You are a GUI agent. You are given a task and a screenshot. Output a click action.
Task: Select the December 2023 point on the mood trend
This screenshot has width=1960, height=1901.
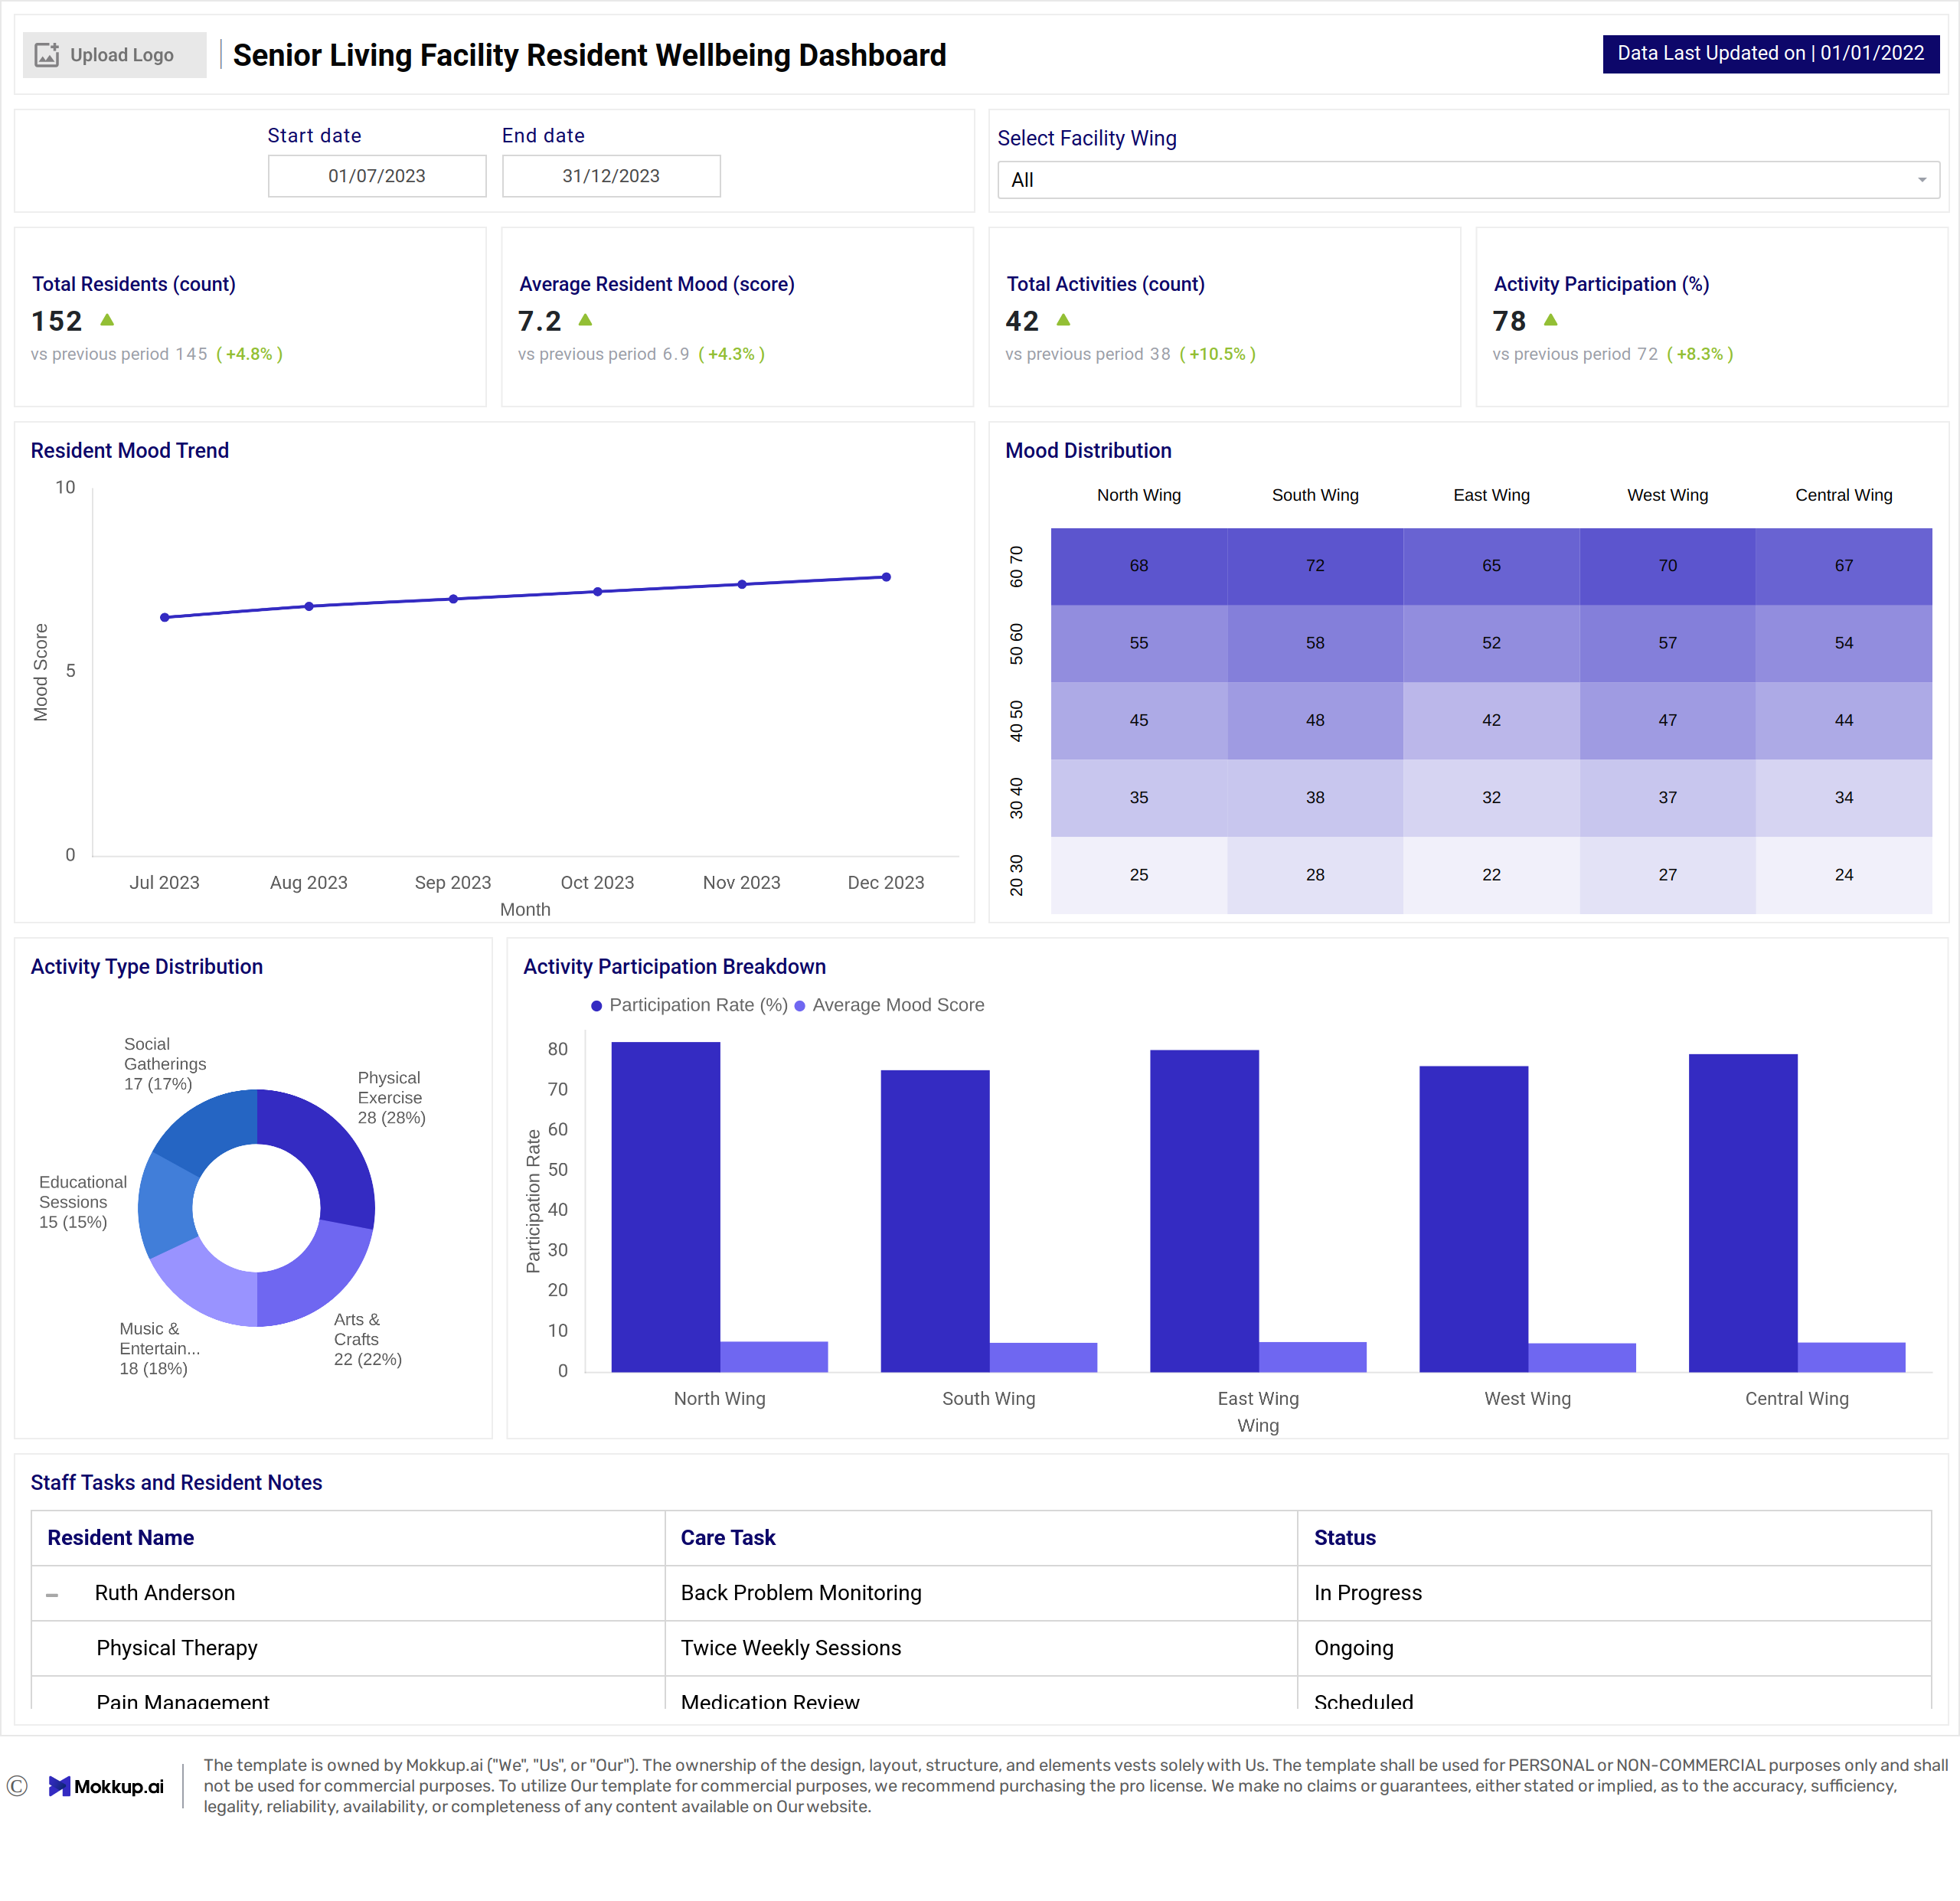pos(886,577)
